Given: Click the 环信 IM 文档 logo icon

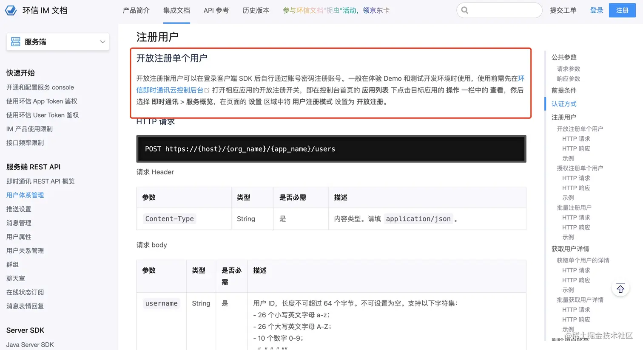Looking at the screenshot, I should [11, 10].
